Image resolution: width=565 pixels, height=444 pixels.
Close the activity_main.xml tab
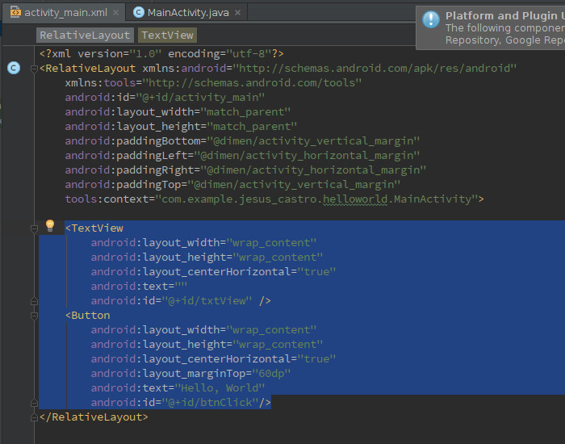[x=115, y=13]
